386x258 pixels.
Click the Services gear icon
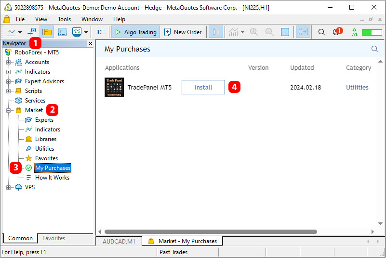click(x=18, y=101)
